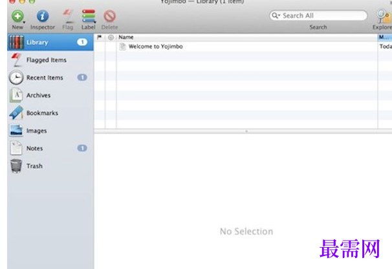Open Recent Items collection
Screen dimensions: 392x269
coord(50,78)
